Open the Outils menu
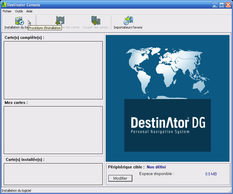 [19, 11]
